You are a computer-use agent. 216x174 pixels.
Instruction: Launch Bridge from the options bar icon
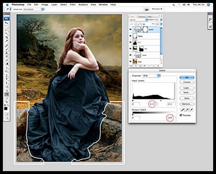[x=147, y=9]
